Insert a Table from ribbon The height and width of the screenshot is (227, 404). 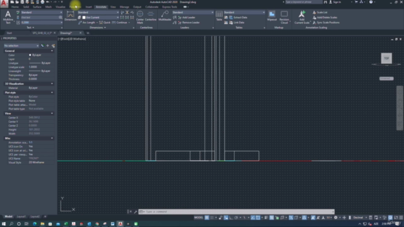pyautogui.click(x=219, y=16)
